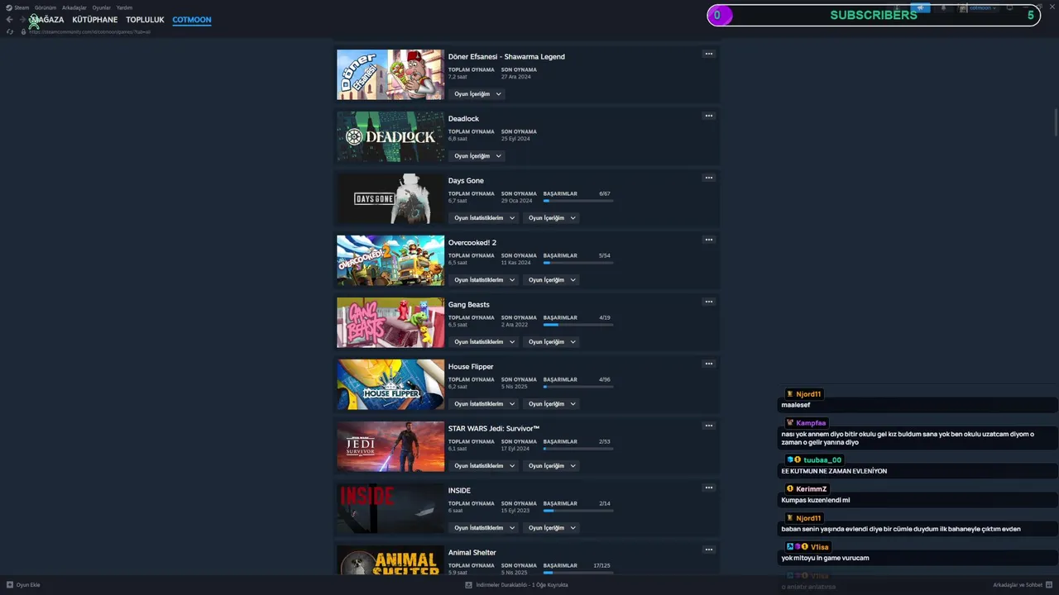Open Oyun İstatistiklerim dropdown for House Flipper

pos(484,404)
